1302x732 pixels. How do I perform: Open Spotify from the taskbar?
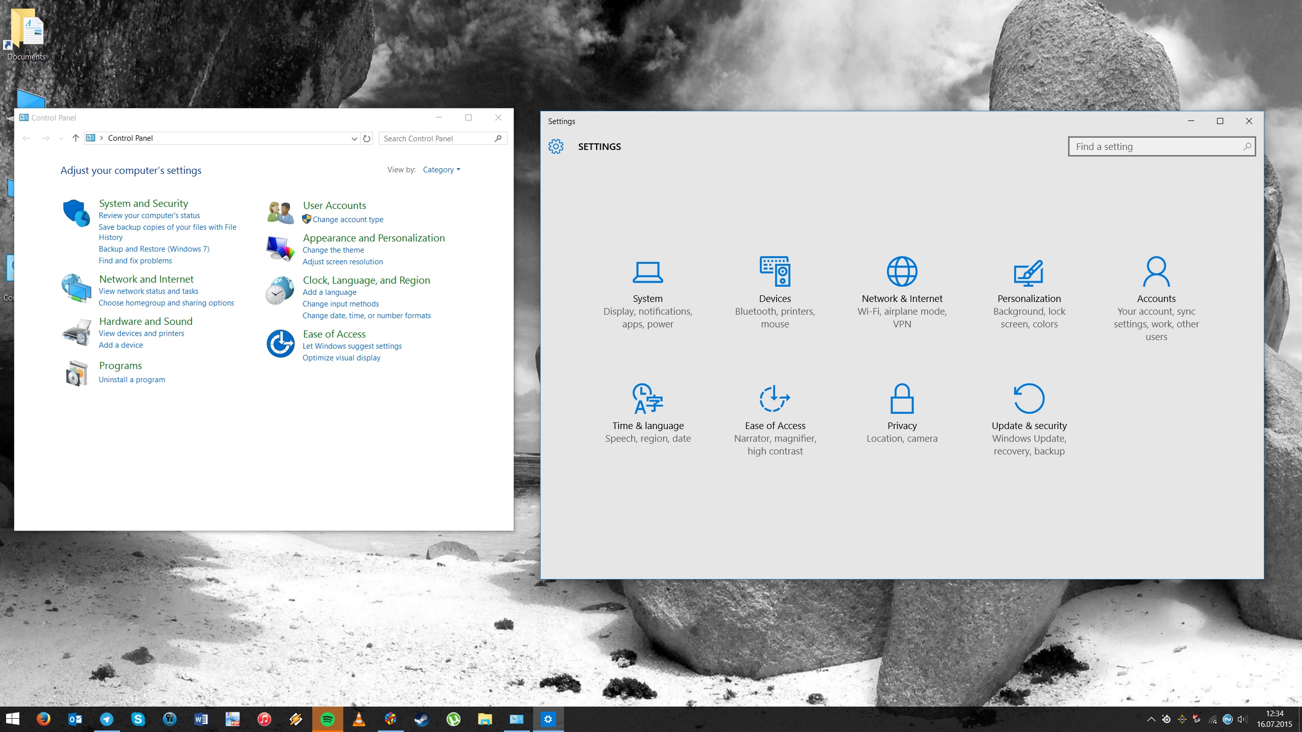pyautogui.click(x=328, y=719)
